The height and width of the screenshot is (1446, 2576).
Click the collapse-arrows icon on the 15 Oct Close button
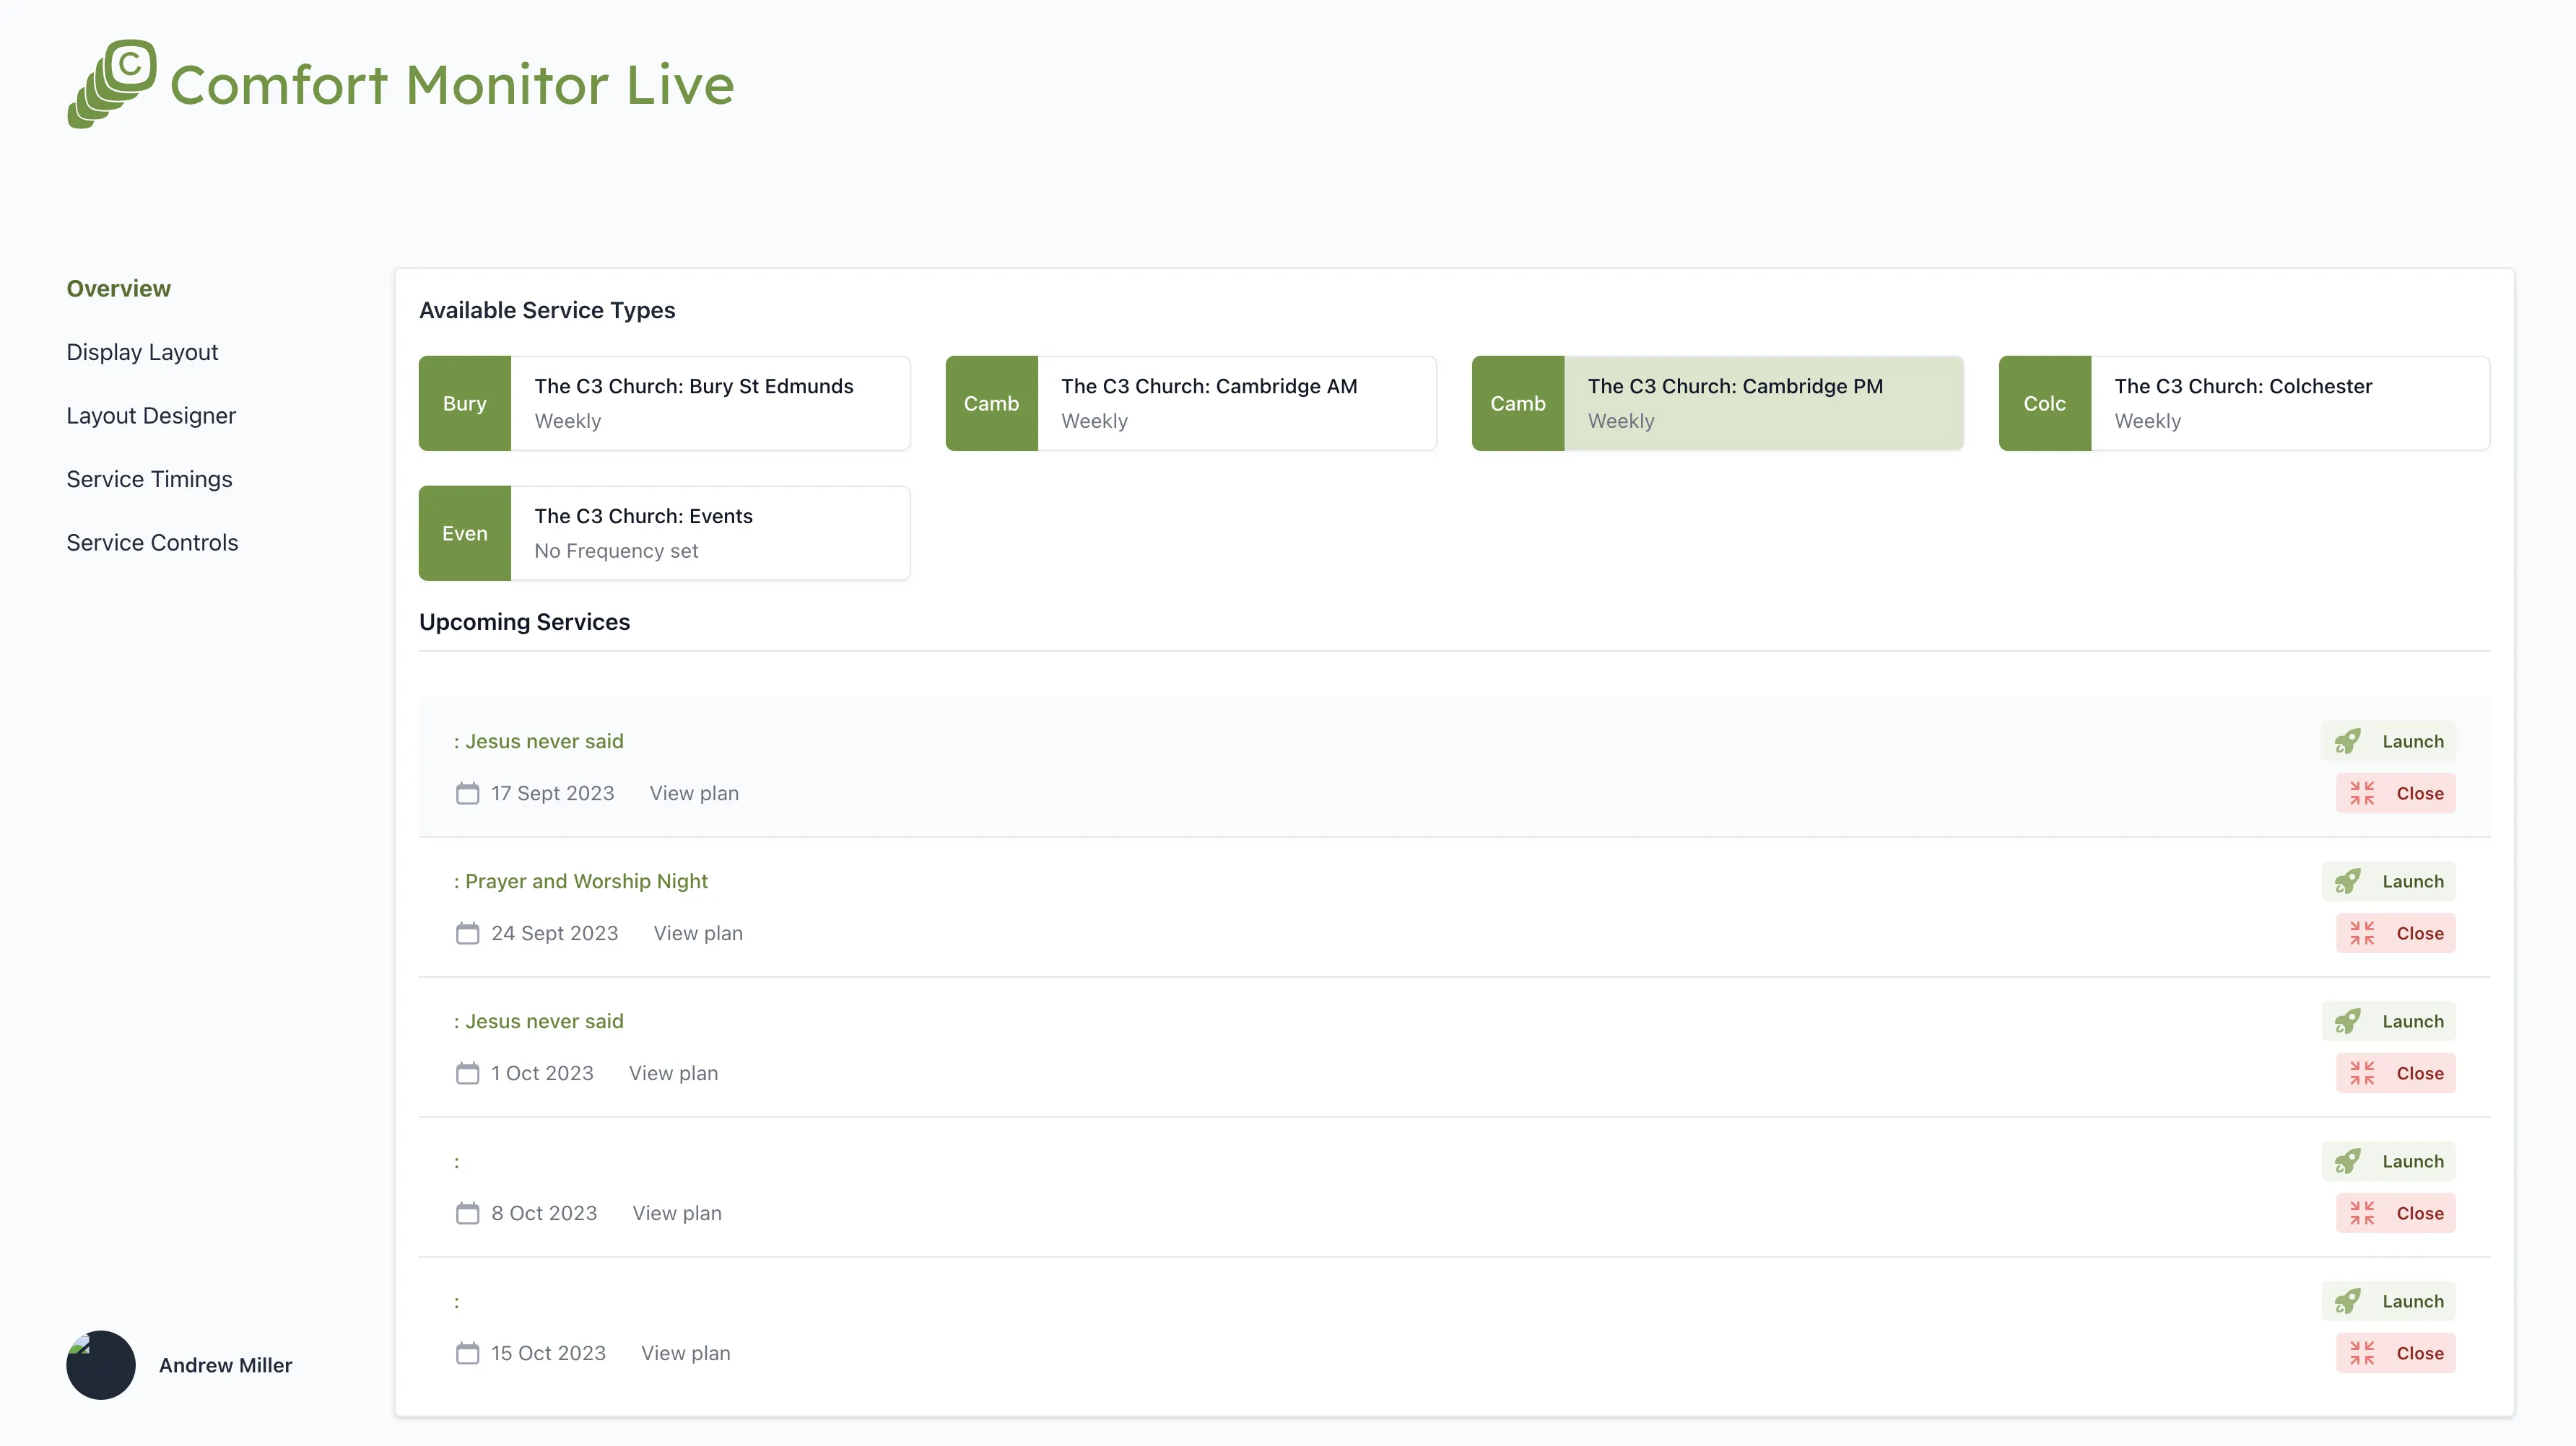coord(2364,1352)
